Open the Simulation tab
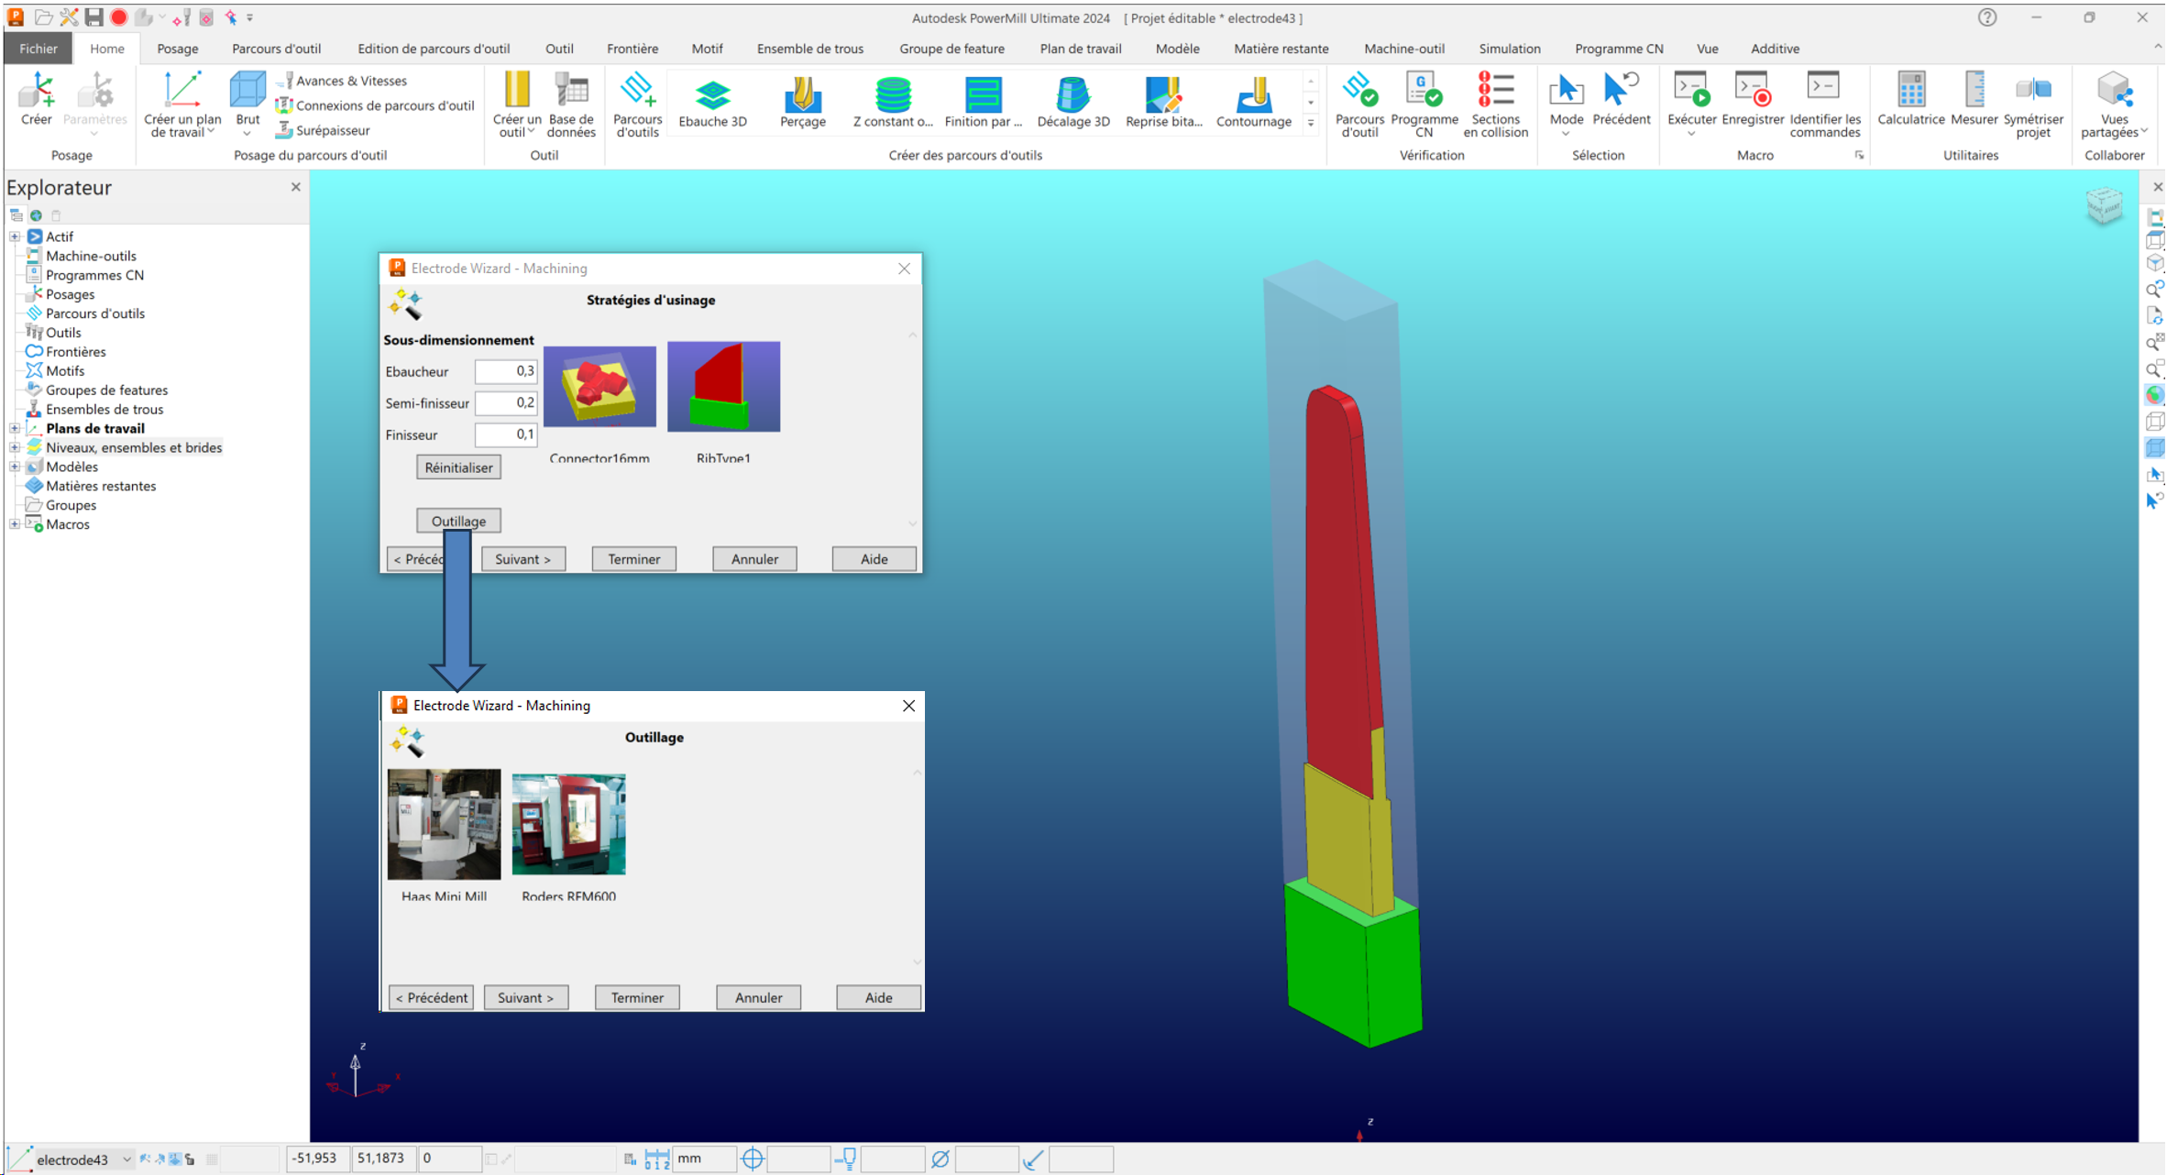Screen dimensions: 2167x1175 pyautogui.click(x=1509, y=49)
